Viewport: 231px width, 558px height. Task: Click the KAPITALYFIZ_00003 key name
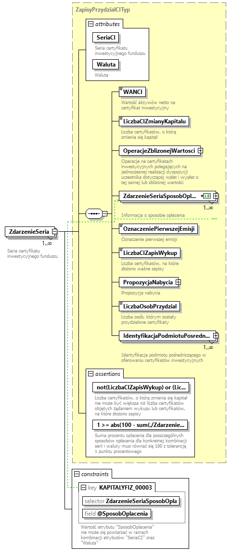(x=126, y=488)
